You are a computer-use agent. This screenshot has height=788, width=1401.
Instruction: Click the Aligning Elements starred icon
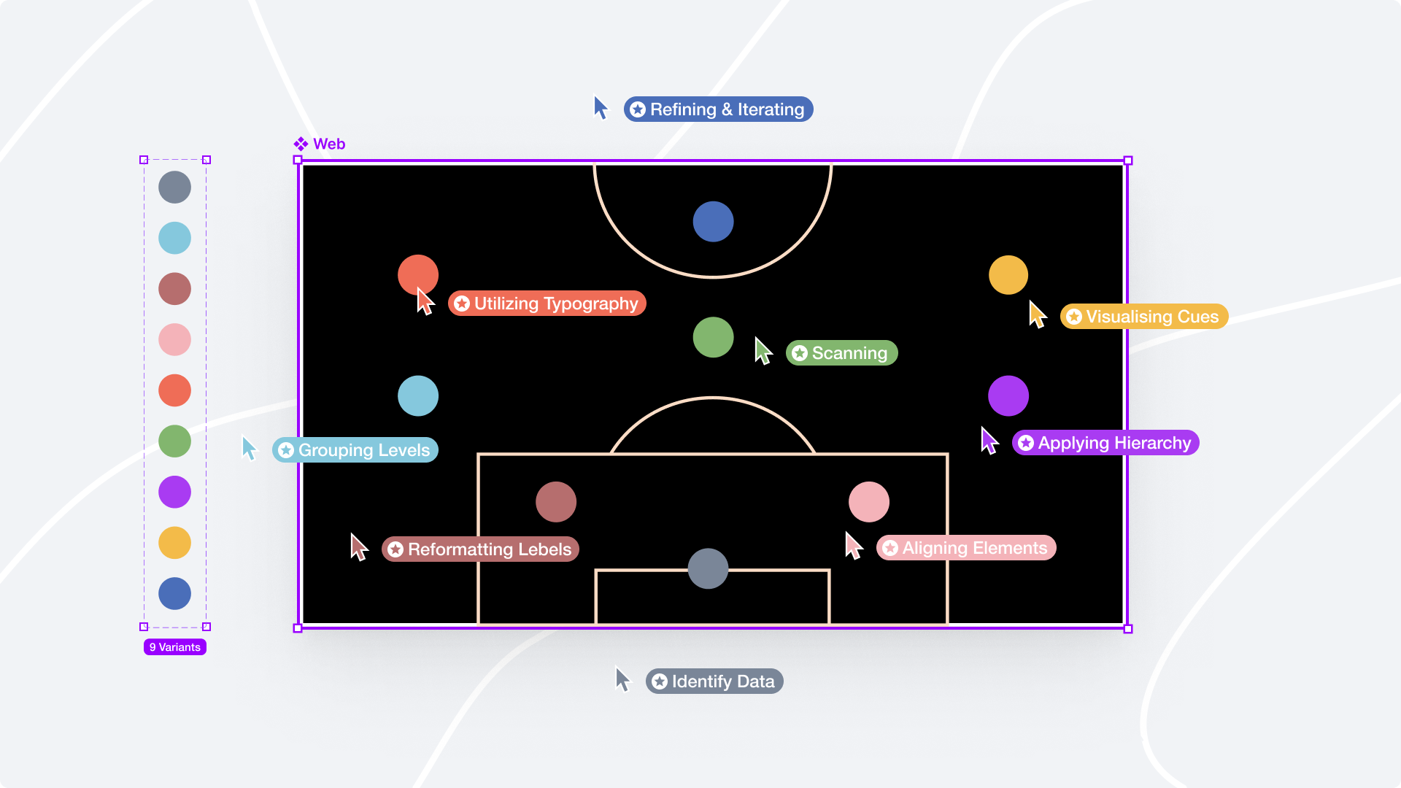[889, 547]
